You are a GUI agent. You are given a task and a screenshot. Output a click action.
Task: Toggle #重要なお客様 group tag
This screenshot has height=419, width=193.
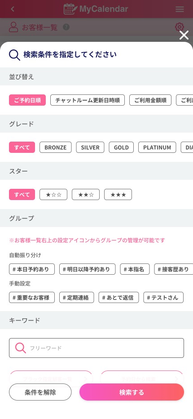[x=32, y=298]
